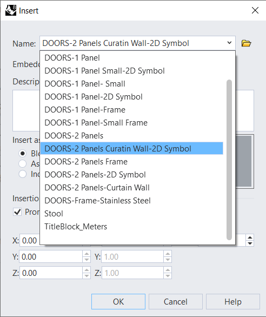Select the Block instance radio button
Image resolution: width=266 pixels, height=317 pixels.
pos(22,154)
